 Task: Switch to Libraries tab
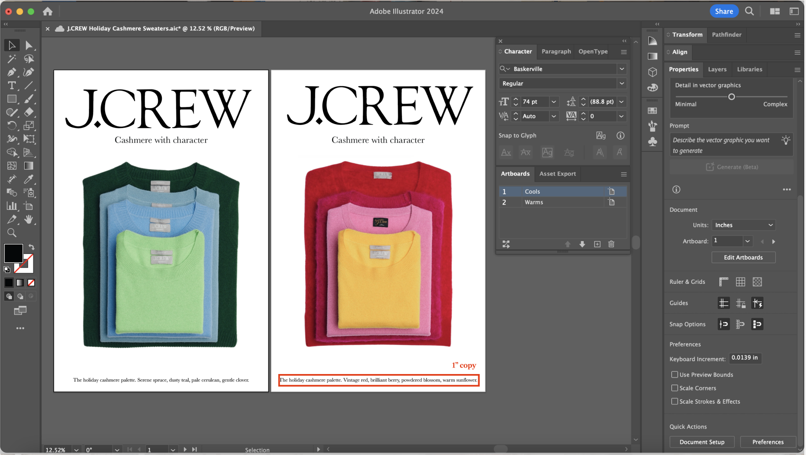[750, 70]
